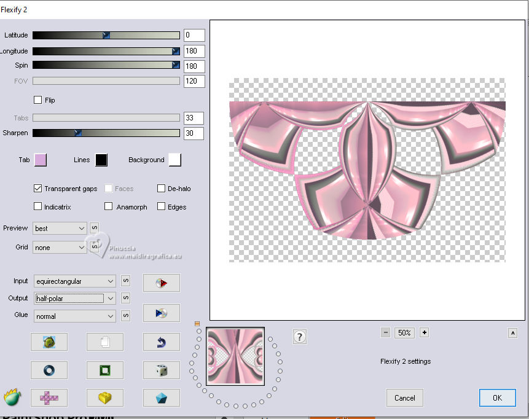Click the Longitude slider handle
The width and height of the screenshot is (529, 419).
[x=176, y=51]
